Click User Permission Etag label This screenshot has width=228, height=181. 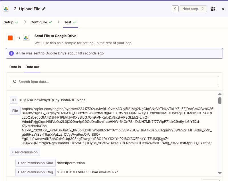click(35, 172)
